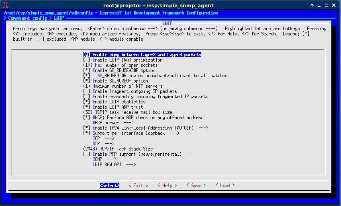Toggle DHCP: Perform ARP check option
Screen dimensions: 341x206
click(x=143, y=117)
